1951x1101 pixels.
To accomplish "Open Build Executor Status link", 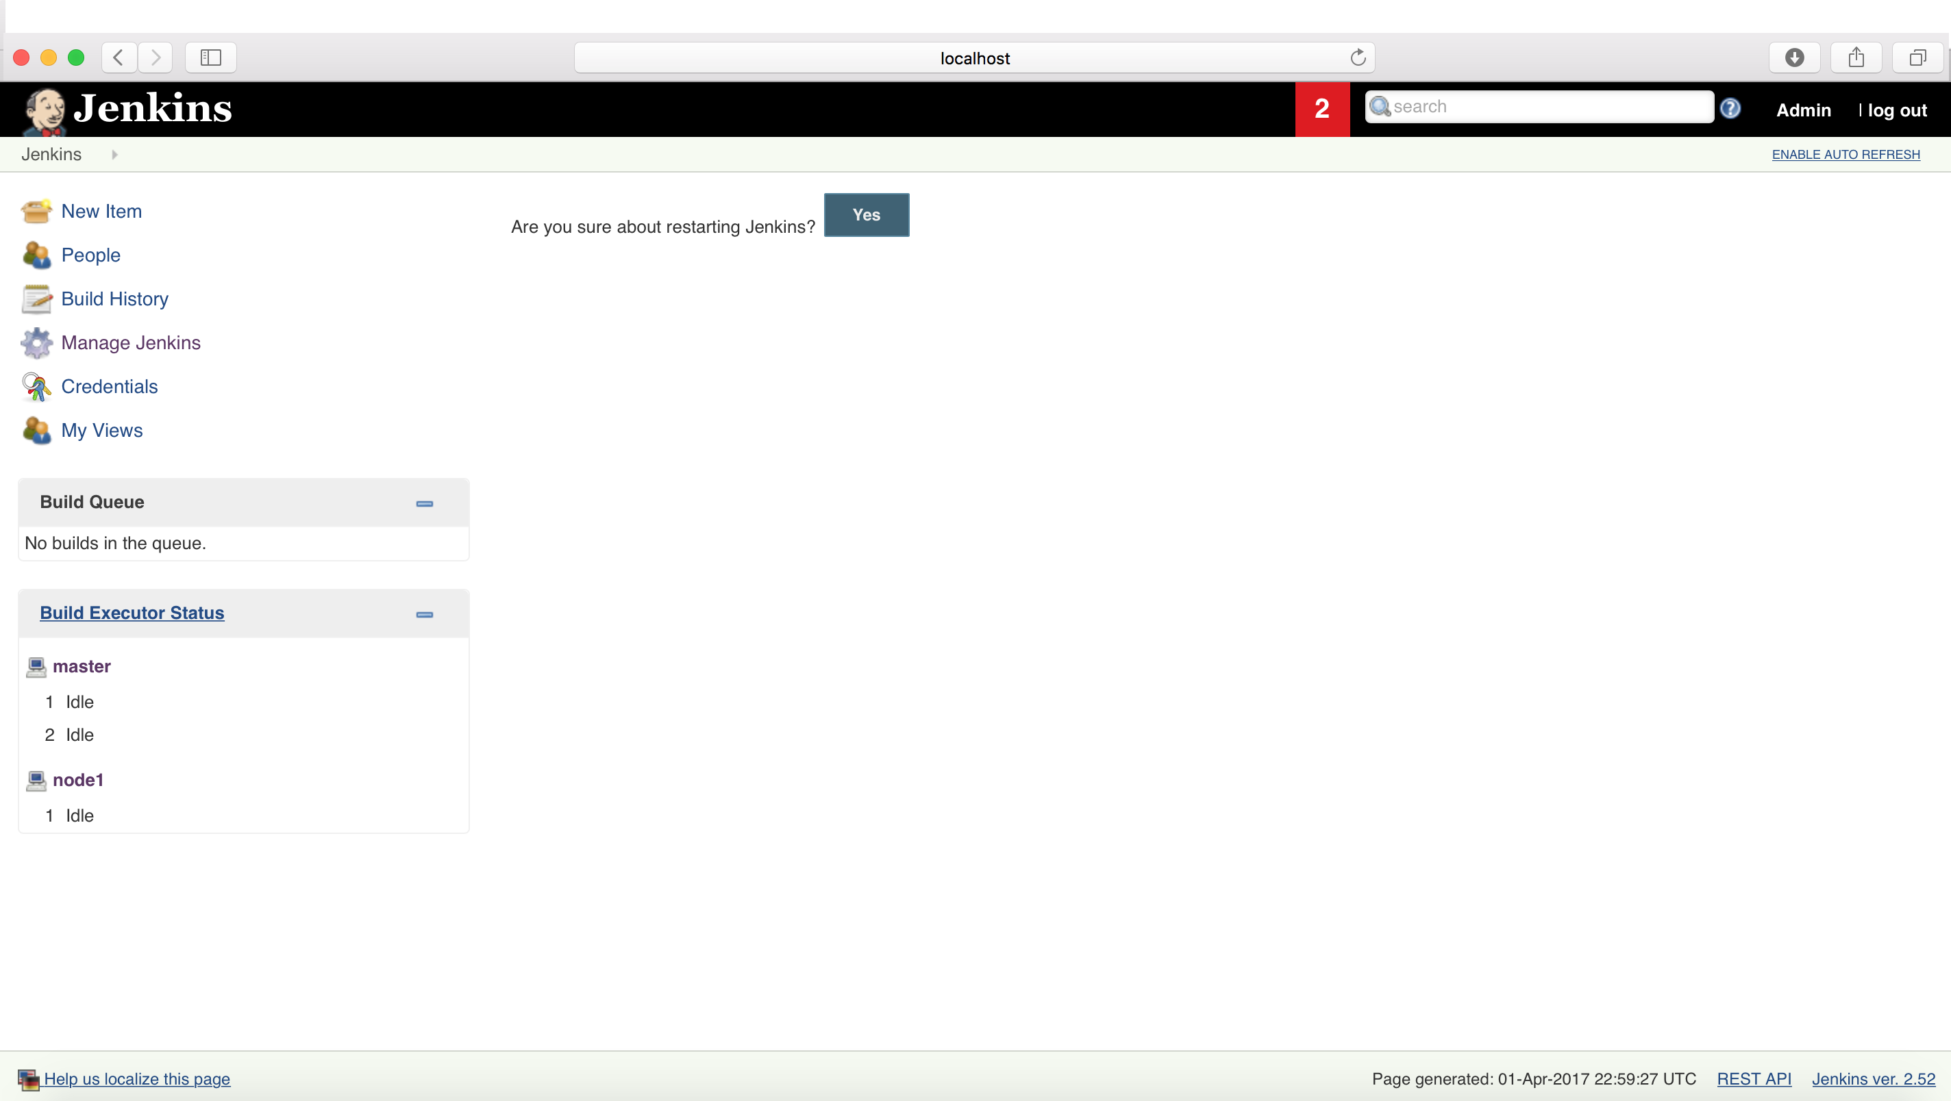I will coord(132,612).
